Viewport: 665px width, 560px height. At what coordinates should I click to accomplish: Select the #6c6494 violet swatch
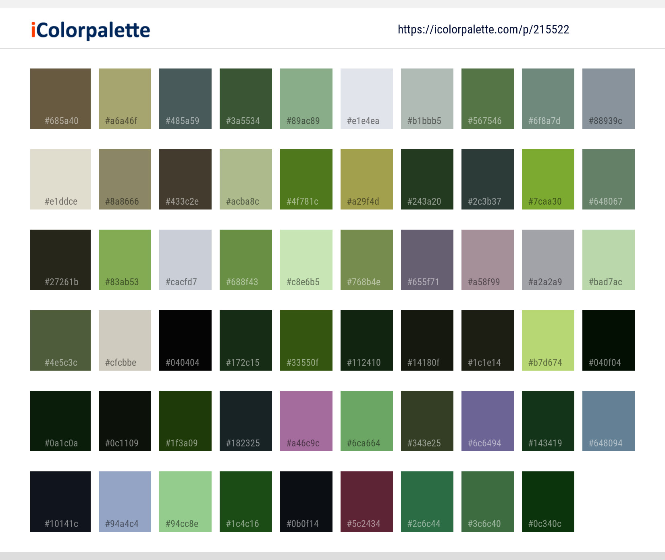(x=488, y=421)
